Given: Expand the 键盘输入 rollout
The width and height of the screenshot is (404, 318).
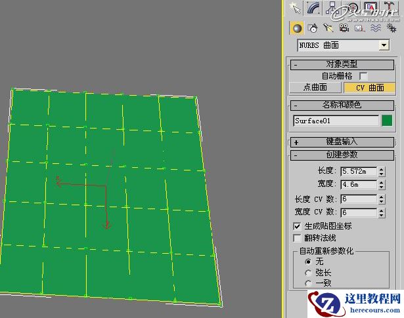Looking at the screenshot, I should click(x=342, y=142).
